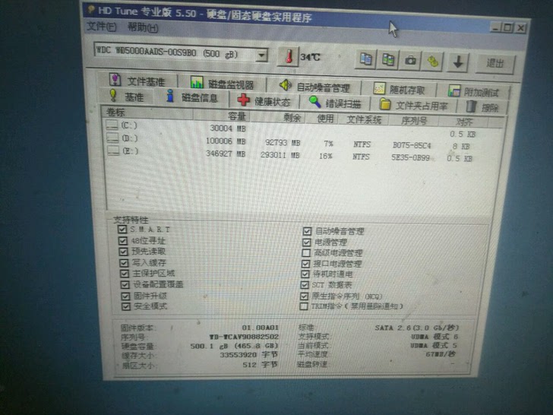
Task: Click the 卷标 column header
Action: tap(147, 113)
